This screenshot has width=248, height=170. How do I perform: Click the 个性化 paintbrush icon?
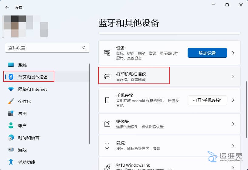[11, 101]
